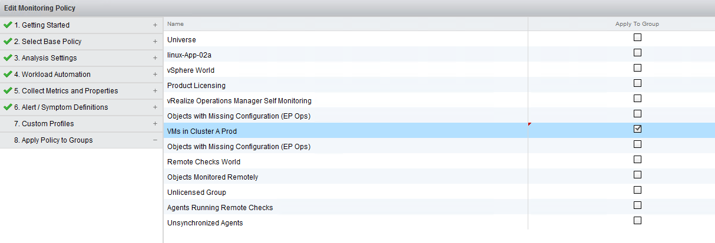
Task: Check the vSphere World group checkbox
Action: pyautogui.click(x=637, y=68)
